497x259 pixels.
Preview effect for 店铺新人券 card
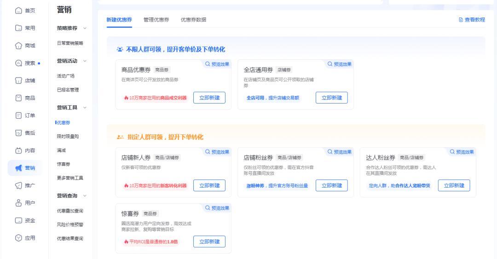point(217,152)
